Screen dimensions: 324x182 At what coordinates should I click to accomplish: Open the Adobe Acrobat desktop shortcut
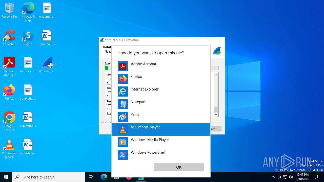9,67
